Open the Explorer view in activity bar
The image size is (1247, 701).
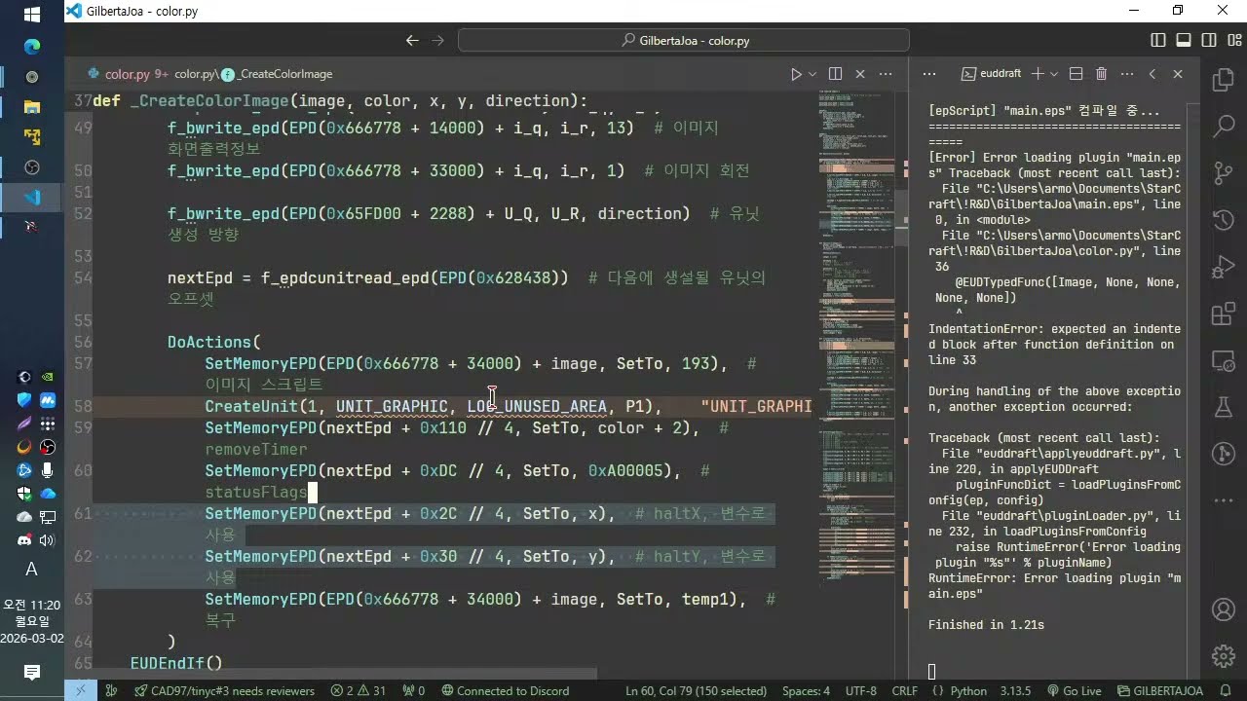click(1223, 82)
